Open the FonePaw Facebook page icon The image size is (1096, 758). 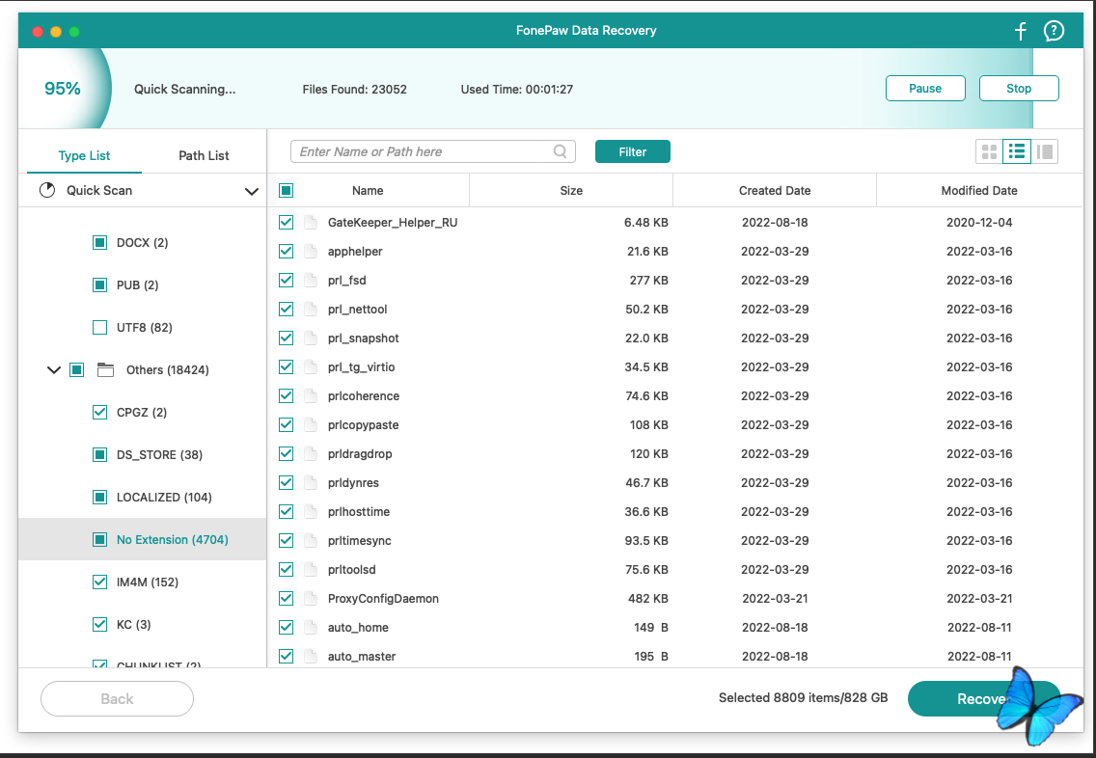pyautogui.click(x=1021, y=31)
